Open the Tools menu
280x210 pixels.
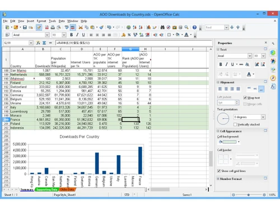point(53,21)
